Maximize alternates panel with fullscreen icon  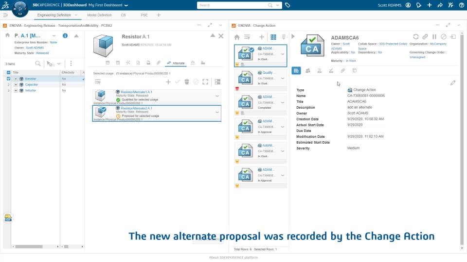tap(205, 82)
